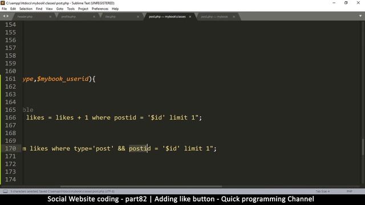Click the highlighted 'postid' on line 170
This screenshot has width=365, height=205.
tap(140, 149)
